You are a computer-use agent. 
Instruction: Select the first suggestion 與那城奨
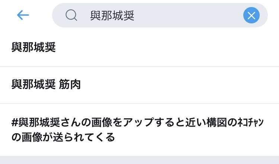click(139, 47)
